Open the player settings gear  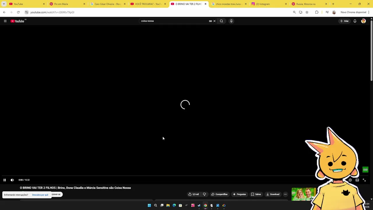350,180
